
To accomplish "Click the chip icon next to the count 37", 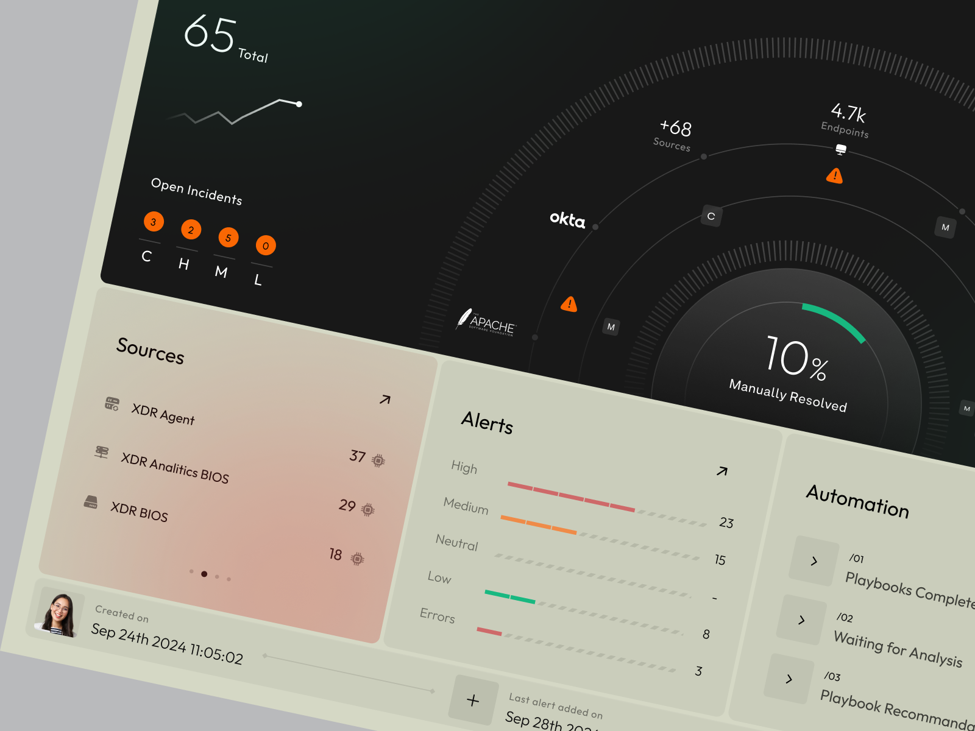I will click(378, 461).
